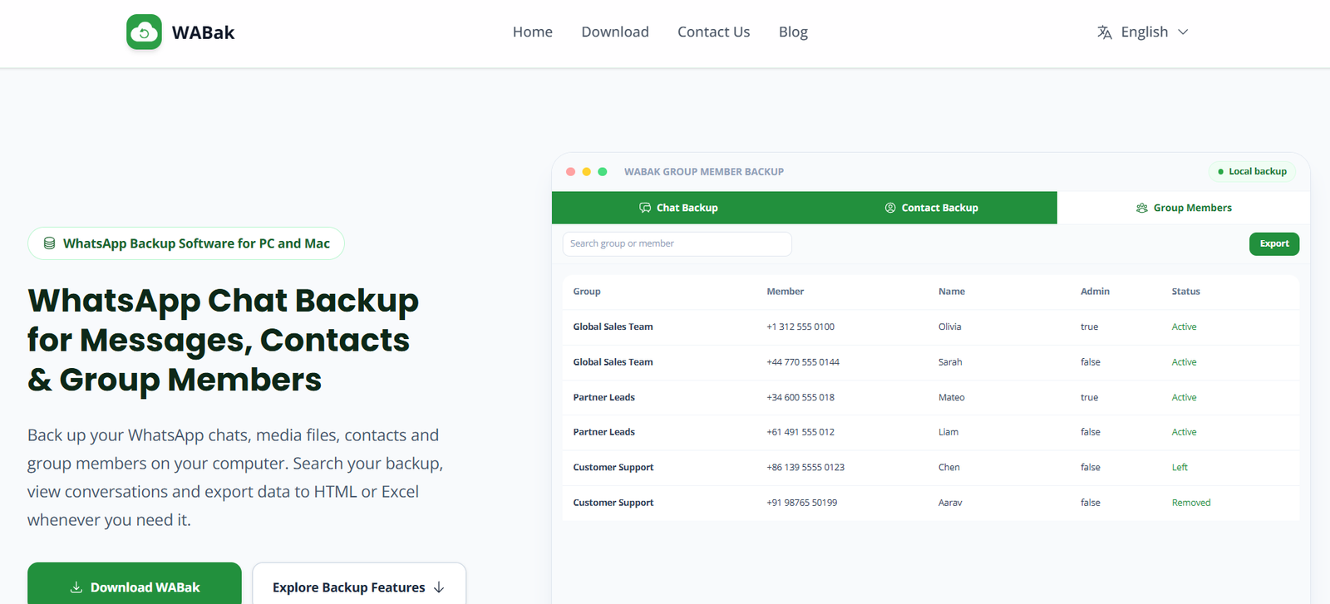Open the Home menu item
This screenshot has height=604, width=1330.
click(533, 32)
